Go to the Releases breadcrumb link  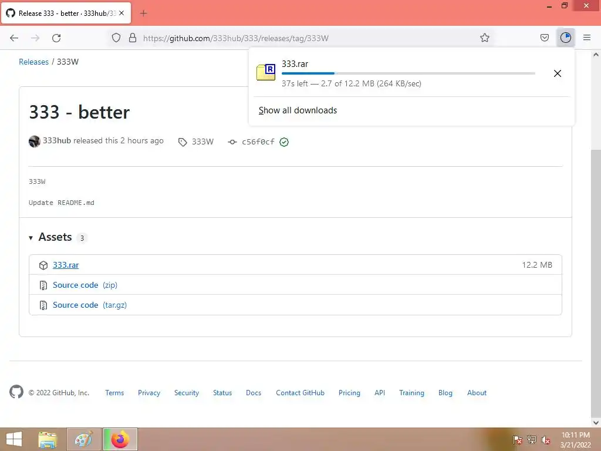[33, 62]
